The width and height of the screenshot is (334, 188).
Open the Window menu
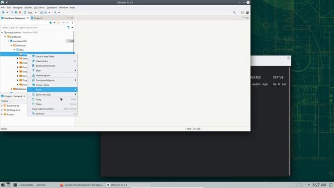coord(63,7)
